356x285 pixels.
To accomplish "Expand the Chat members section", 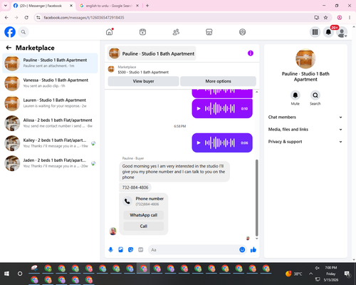I will [x=305, y=117].
